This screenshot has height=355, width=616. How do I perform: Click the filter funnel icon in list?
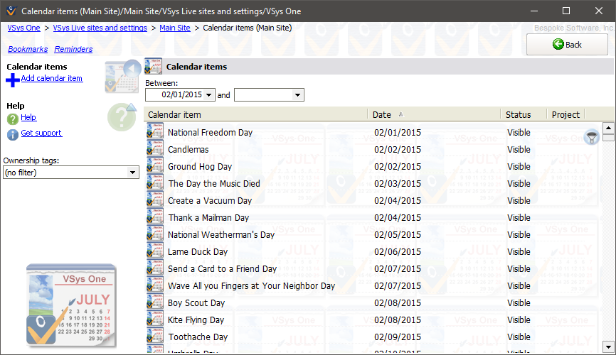pos(591,138)
